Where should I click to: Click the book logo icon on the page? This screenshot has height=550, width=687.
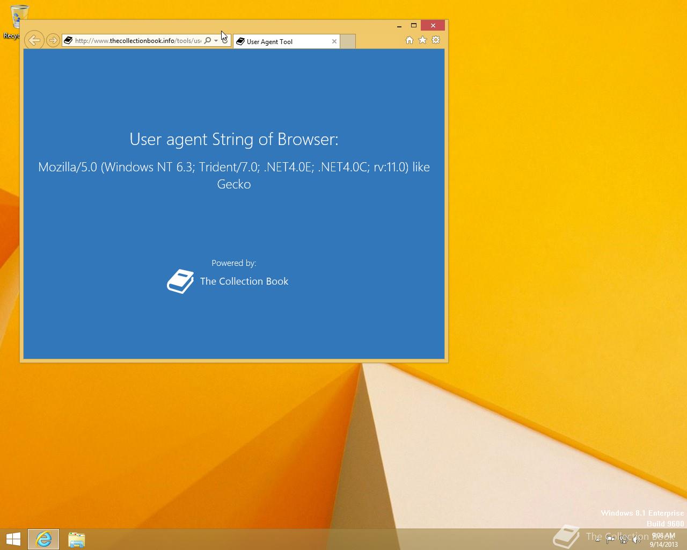[x=180, y=281]
